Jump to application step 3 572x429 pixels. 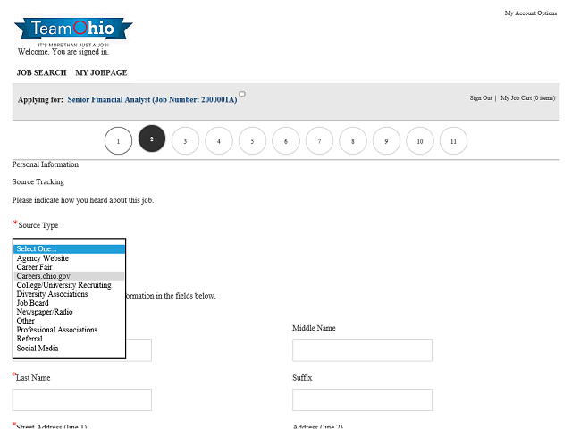185,141
